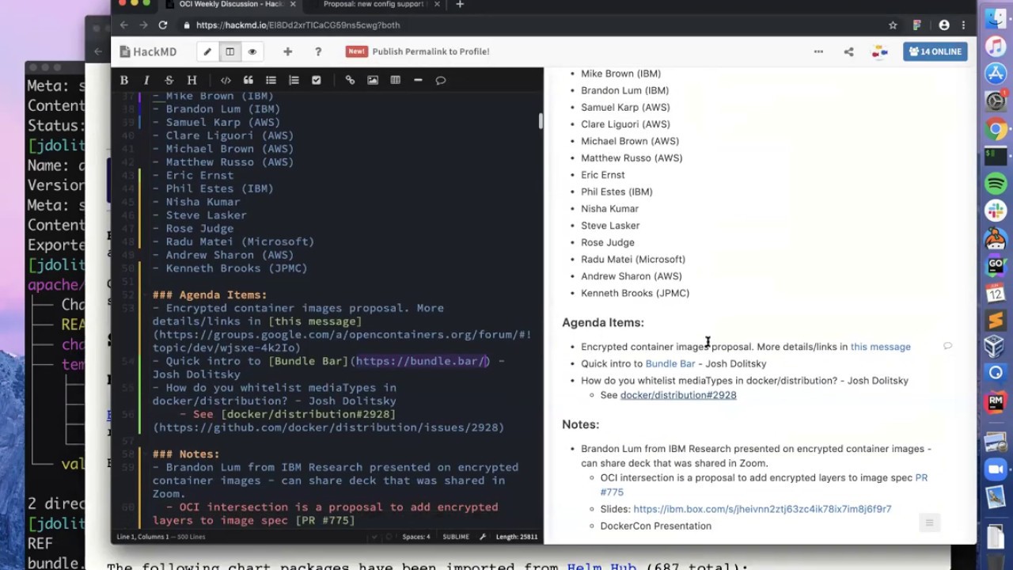Click the browser address bar

[530, 25]
